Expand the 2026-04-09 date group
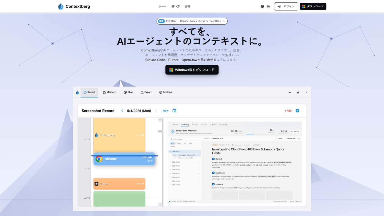Screen dimensions: 384x216 tap(185, 185)
